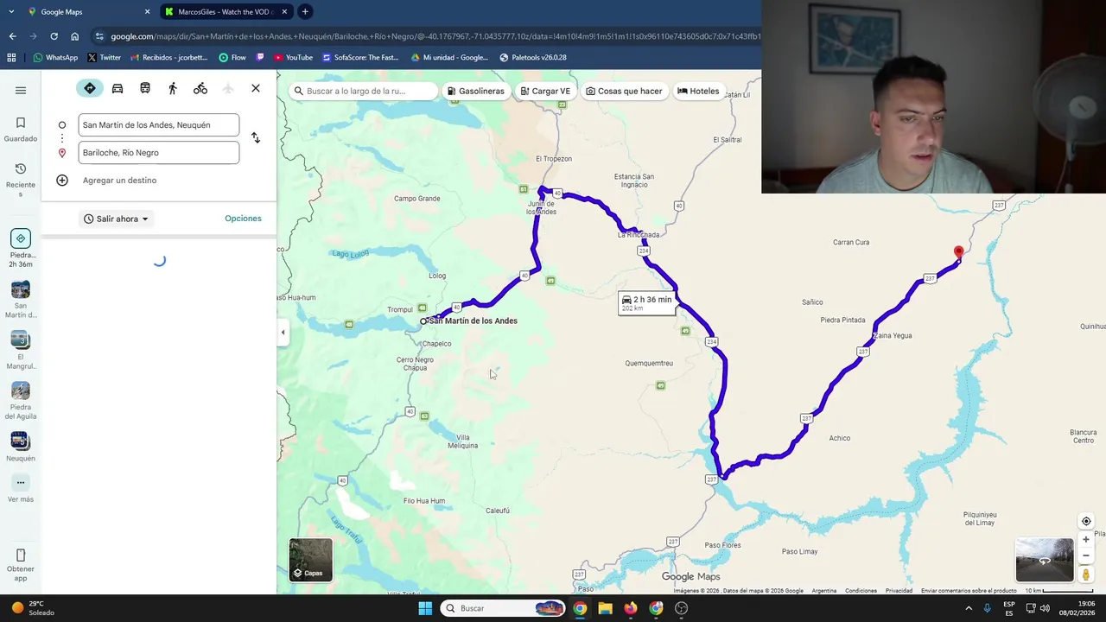This screenshot has height=622, width=1106.
Task: Click the San Martín de los Andes origin marker
Action: pos(423,321)
